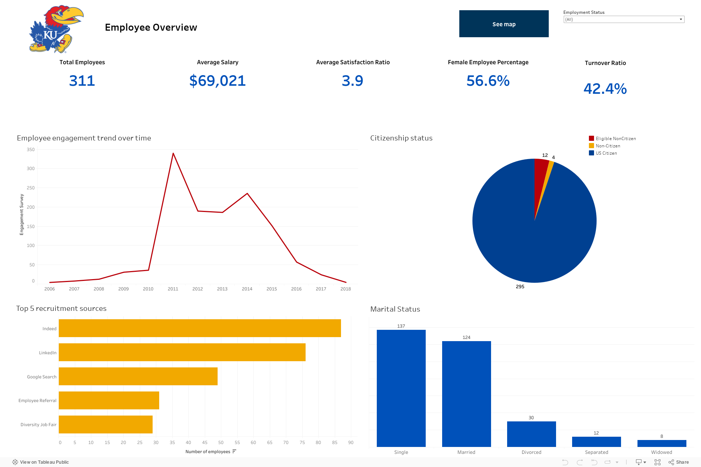Select Eligible NonCitizen red legend swatch
Viewport: 701px width, 467px height.
591,139
